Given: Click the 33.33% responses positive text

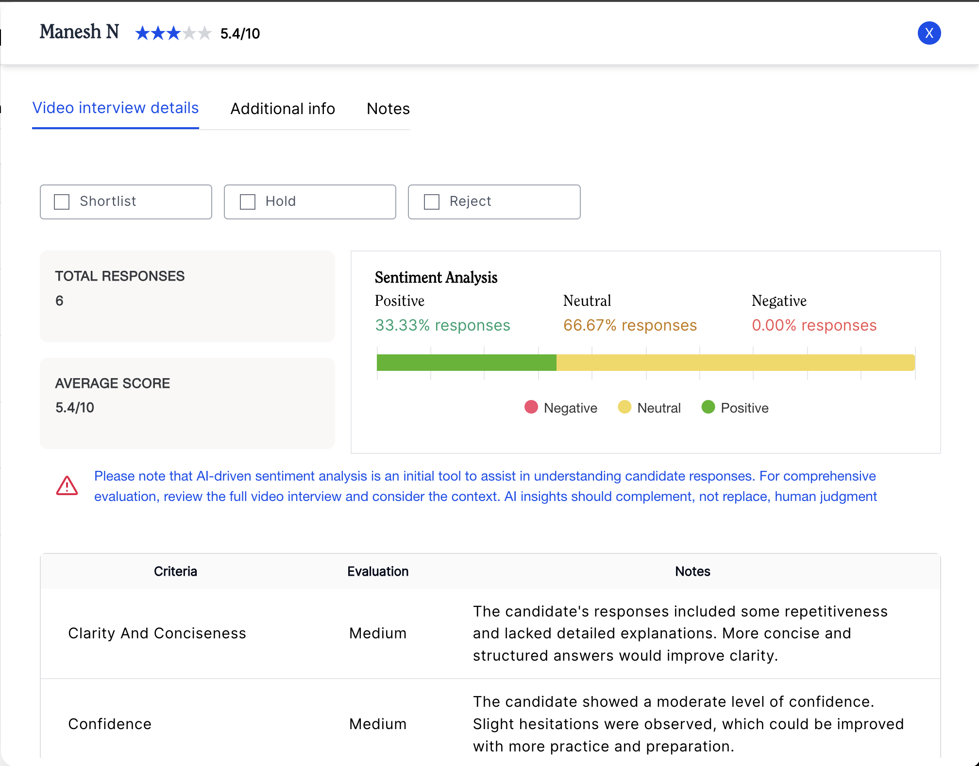Looking at the screenshot, I should (442, 325).
